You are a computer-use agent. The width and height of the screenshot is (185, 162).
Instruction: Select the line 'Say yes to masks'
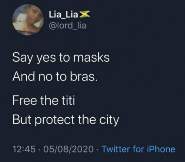click(x=61, y=58)
